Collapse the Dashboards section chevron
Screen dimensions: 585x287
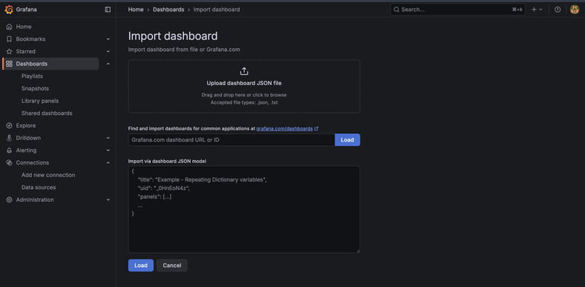pyautogui.click(x=108, y=64)
